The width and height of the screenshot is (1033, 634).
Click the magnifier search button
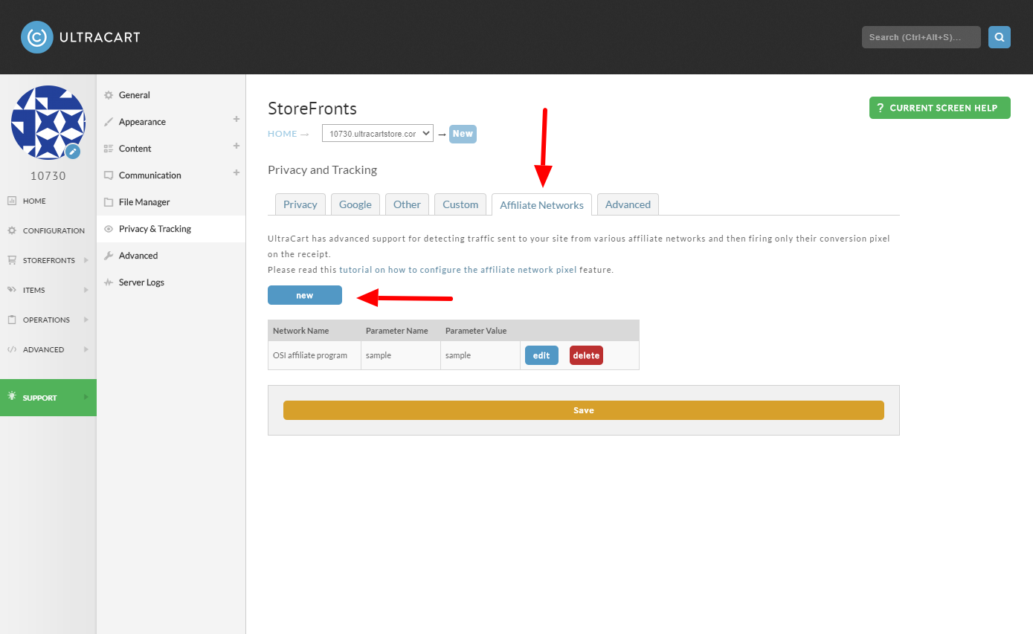[x=1000, y=37]
